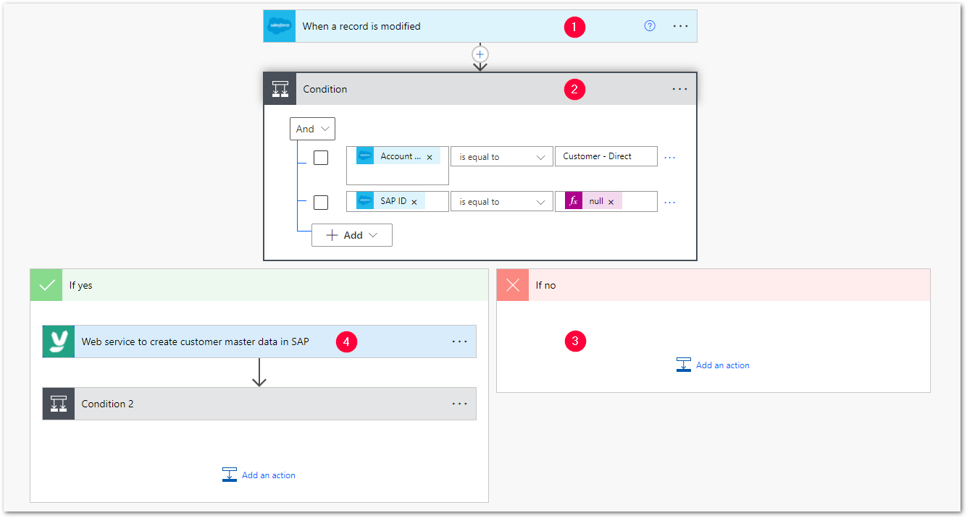Click Salesforce icon in Account token
The height and width of the screenshot is (518, 967).
pos(365,156)
